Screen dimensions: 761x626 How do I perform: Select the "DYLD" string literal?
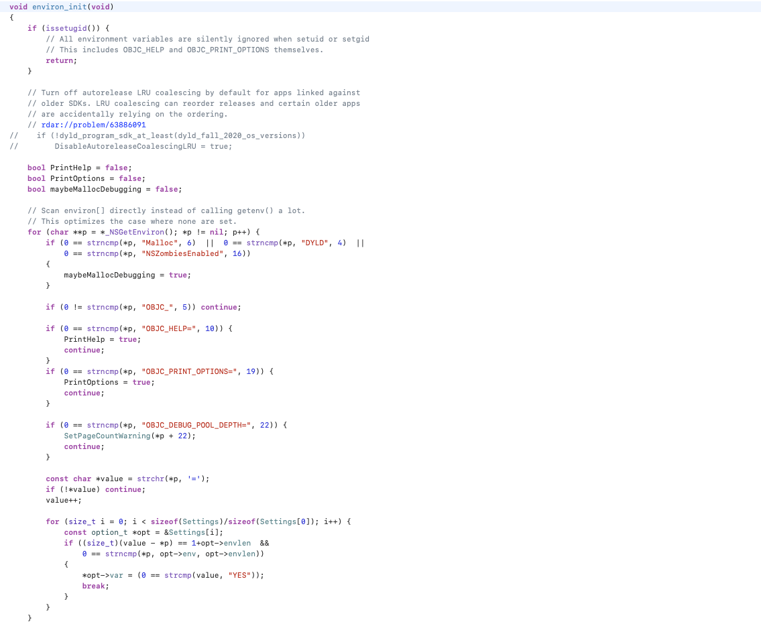(x=315, y=243)
